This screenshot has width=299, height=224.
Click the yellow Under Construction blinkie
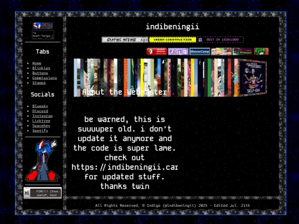click(x=173, y=40)
